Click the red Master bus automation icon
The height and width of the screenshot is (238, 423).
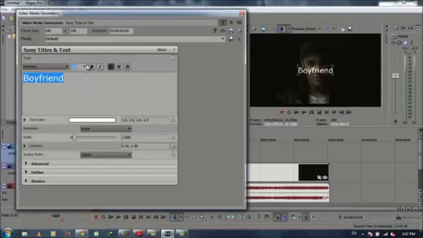pos(399,43)
